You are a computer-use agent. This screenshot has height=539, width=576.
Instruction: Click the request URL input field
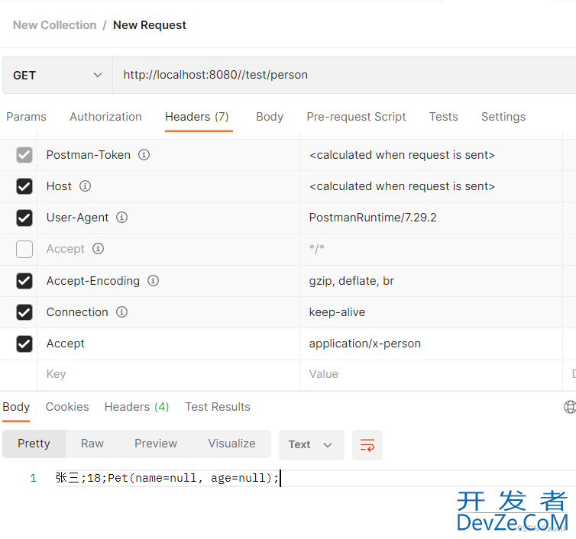click(345, 76)
